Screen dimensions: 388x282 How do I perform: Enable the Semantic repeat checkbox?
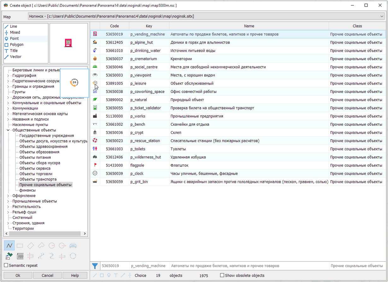coord(6,265)
